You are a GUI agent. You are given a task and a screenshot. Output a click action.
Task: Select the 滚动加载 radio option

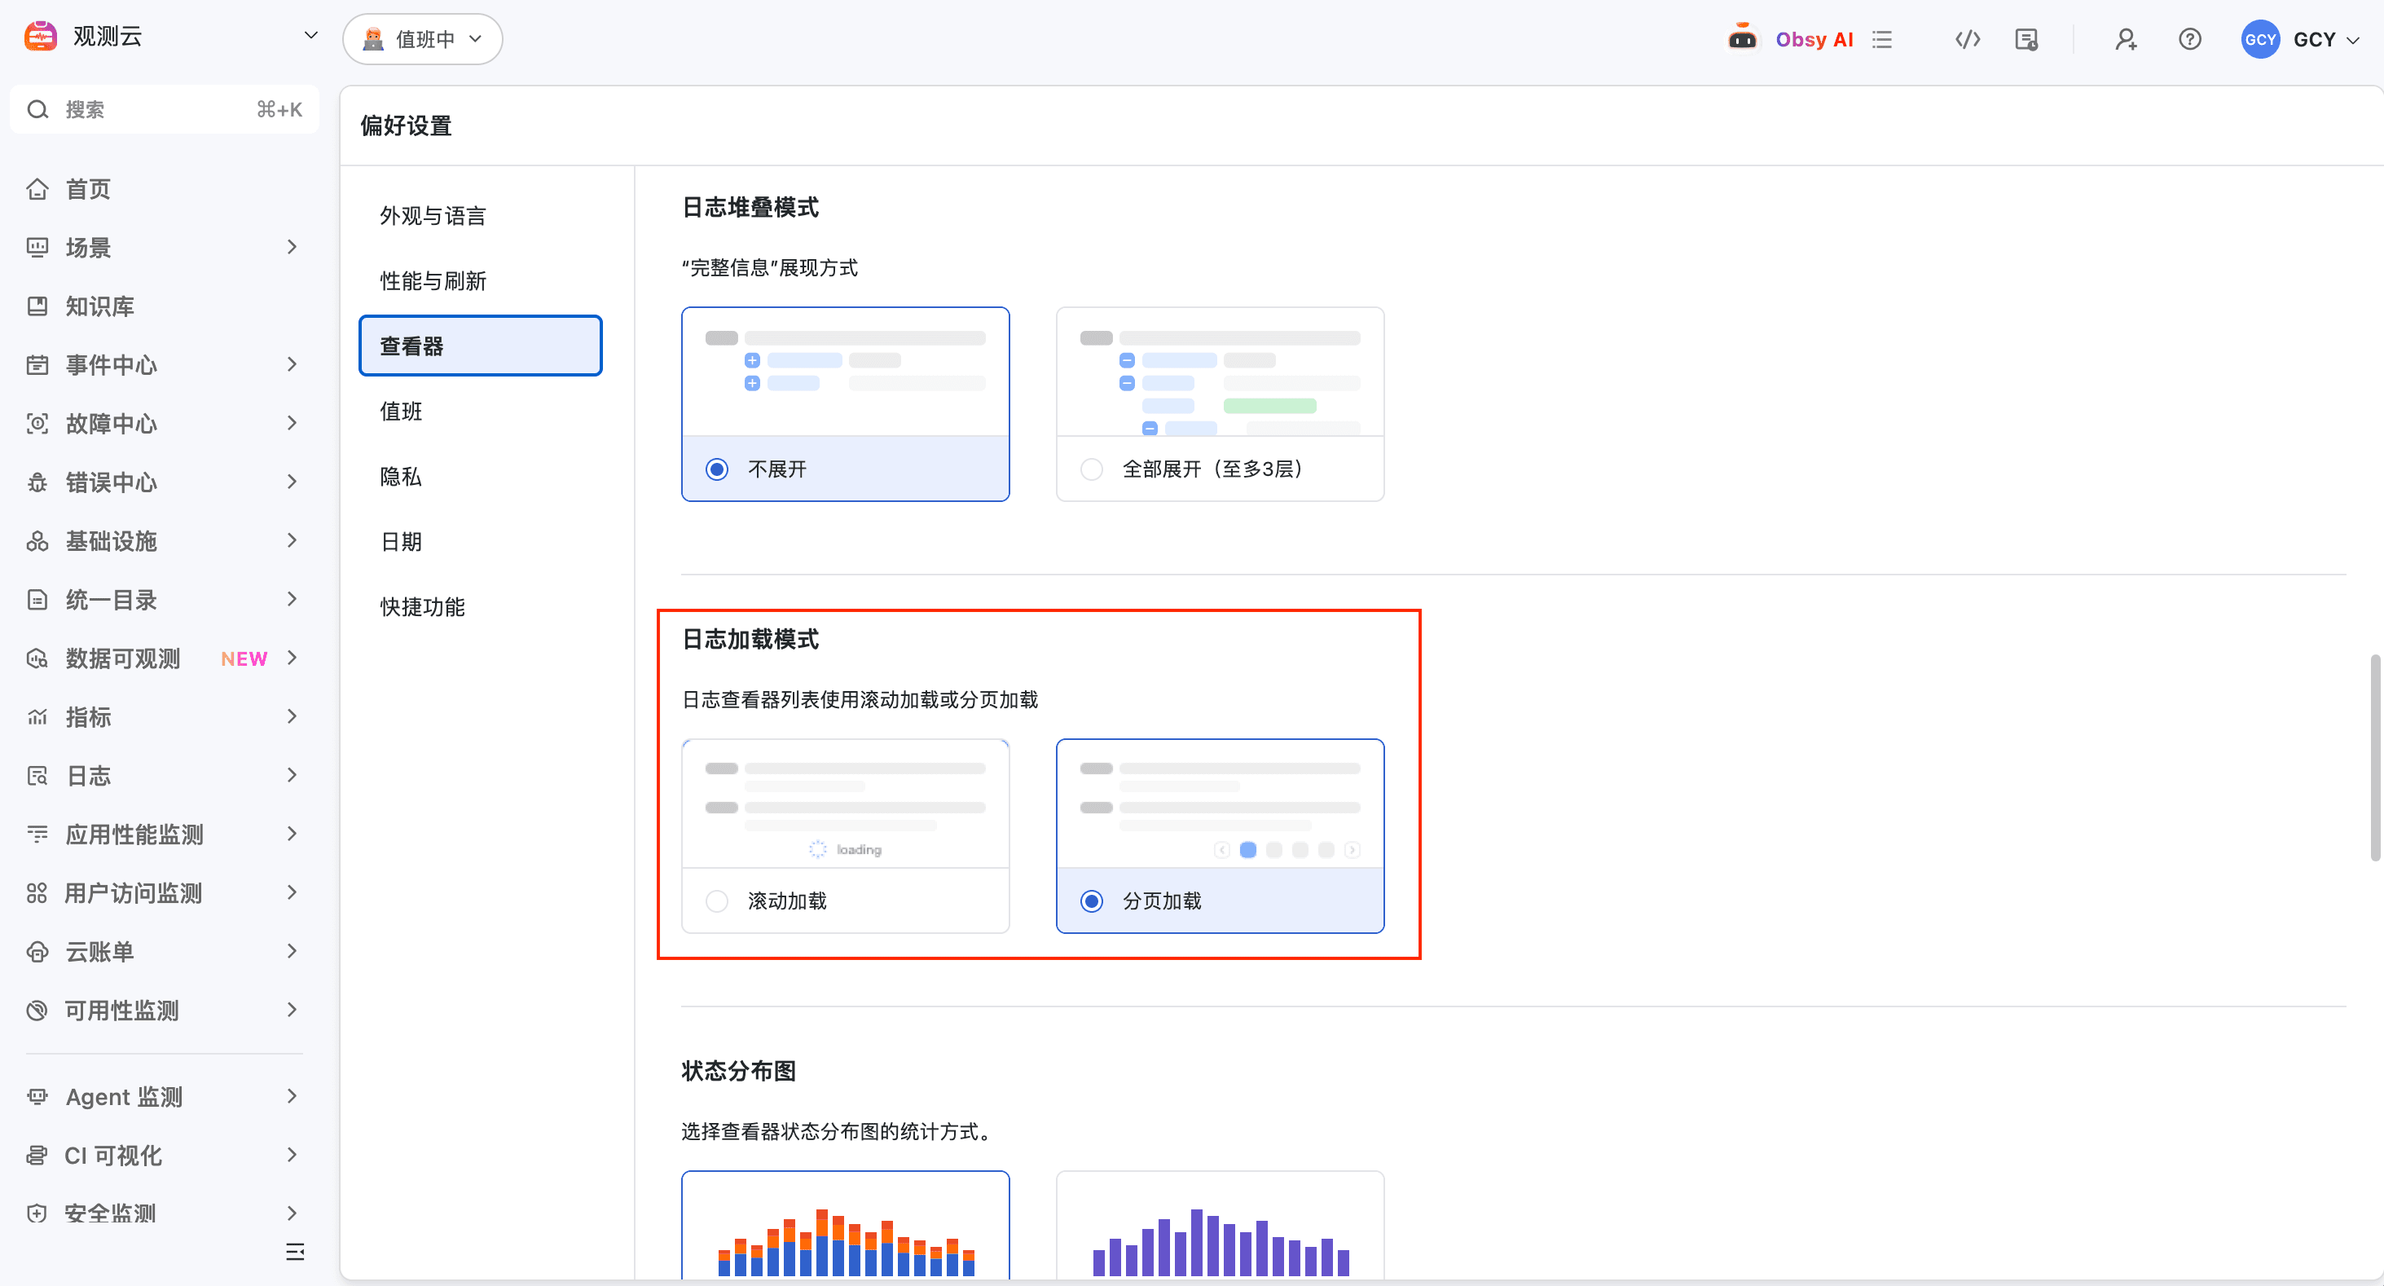(x=716, y=901)
